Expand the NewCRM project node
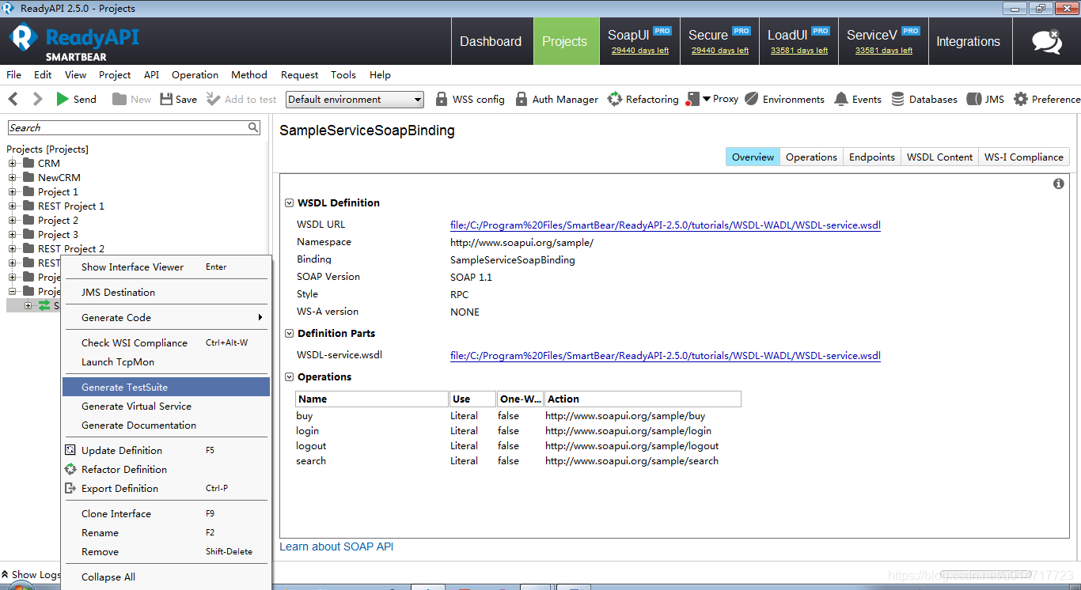The width and height of the screenshot is (1081, 590). pos(13,178)
